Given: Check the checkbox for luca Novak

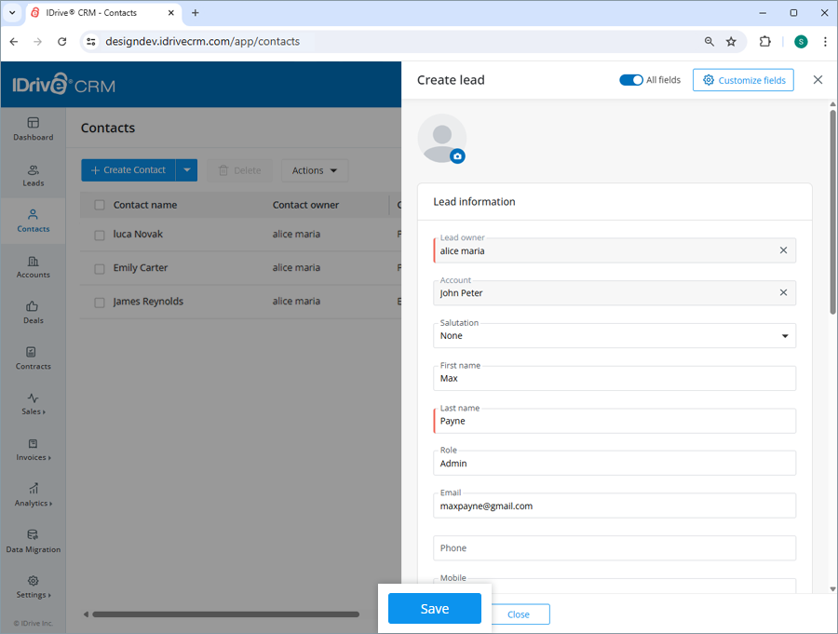Looking at the screenshot, I should [99, 235].
